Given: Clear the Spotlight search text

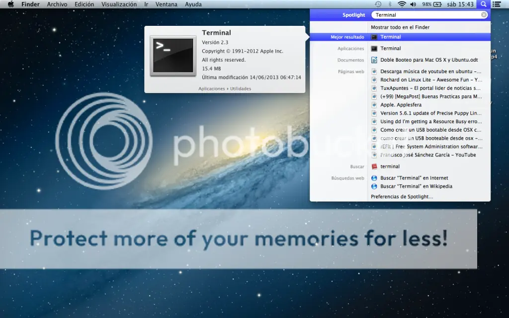Looking at the screenshot, I should click(484, 15).
